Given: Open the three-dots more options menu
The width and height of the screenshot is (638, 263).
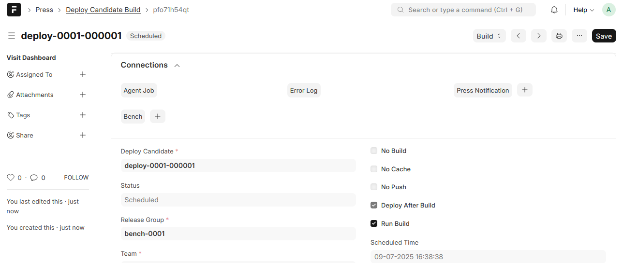Looking at the screenshot, I should pyautogui.click(x=579, y=36).
